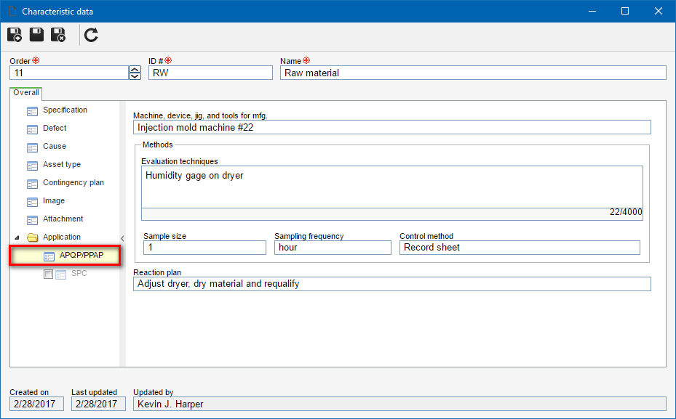Click the APQP/PPAP form icon

tap(49, 257)
